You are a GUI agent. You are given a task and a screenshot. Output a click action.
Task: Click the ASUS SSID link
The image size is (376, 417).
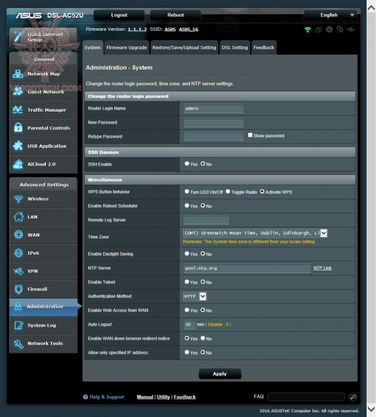click(x=170, y=29)
